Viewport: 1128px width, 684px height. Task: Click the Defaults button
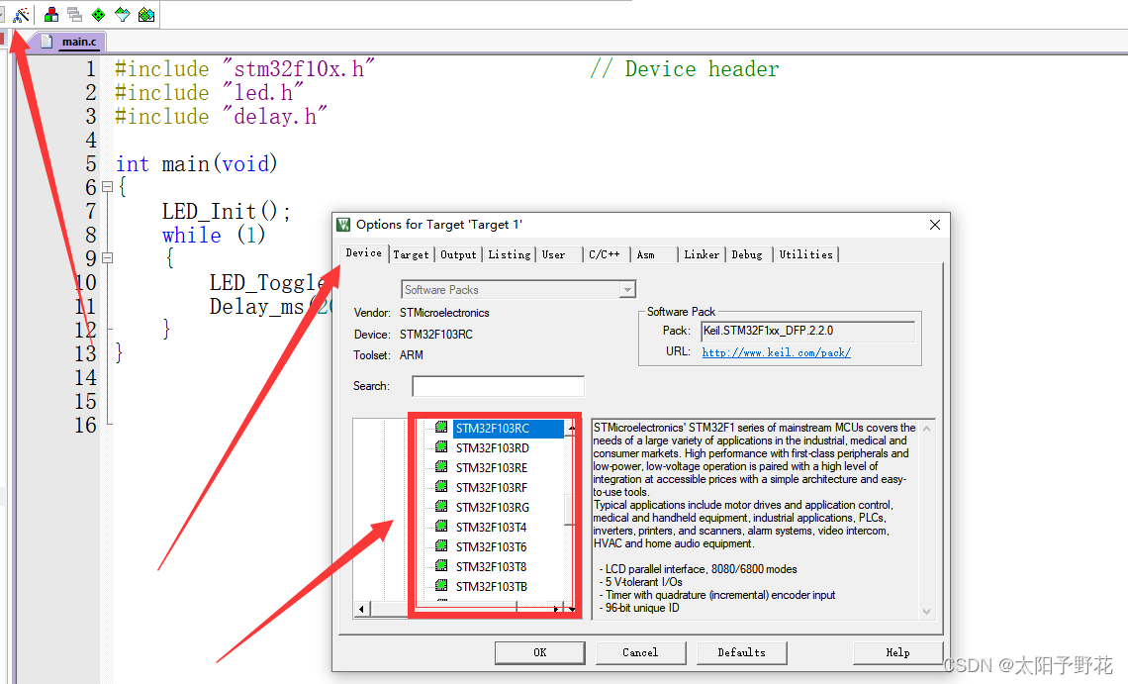coord(742,652)
